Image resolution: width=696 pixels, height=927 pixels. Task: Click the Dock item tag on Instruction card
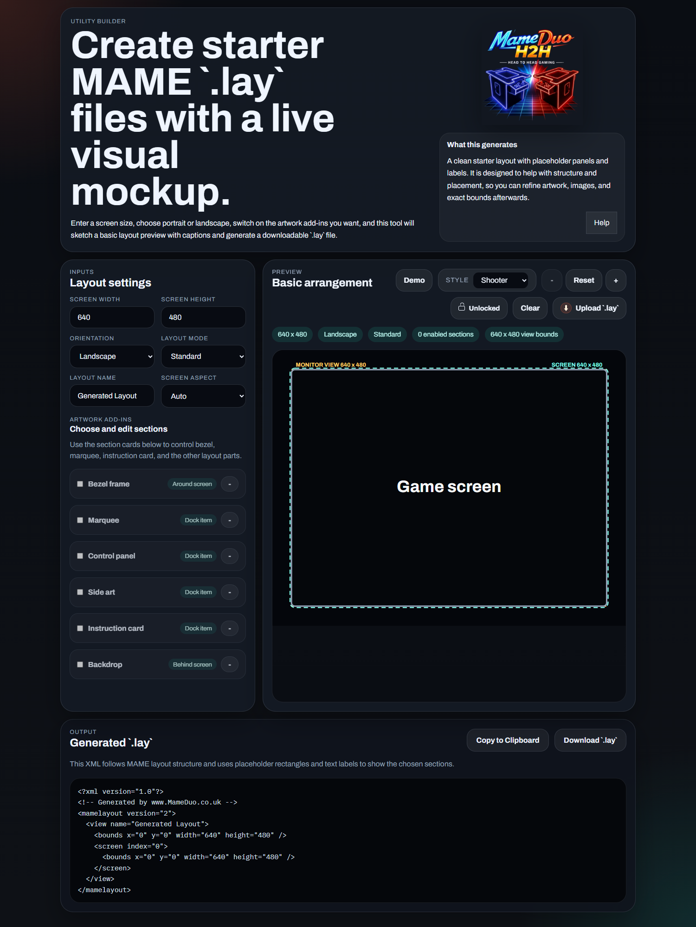tap(198, 628)
